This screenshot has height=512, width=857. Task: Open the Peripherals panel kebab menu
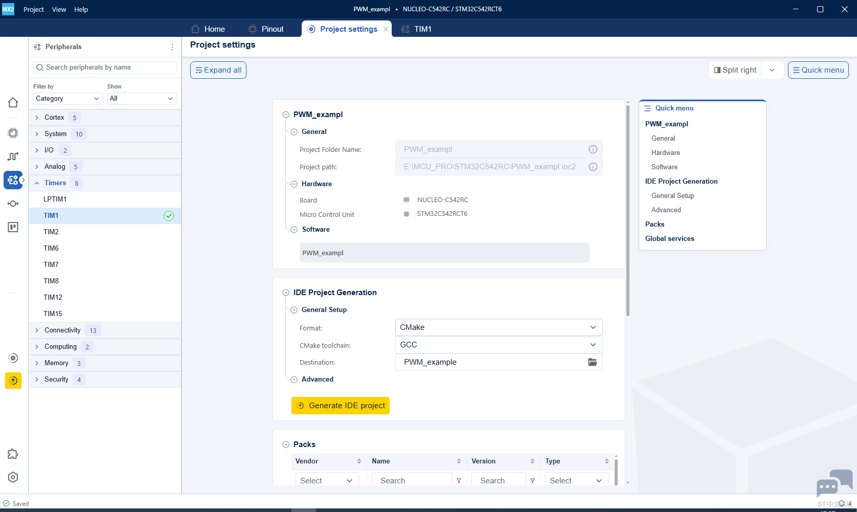(x=172, y=47)
